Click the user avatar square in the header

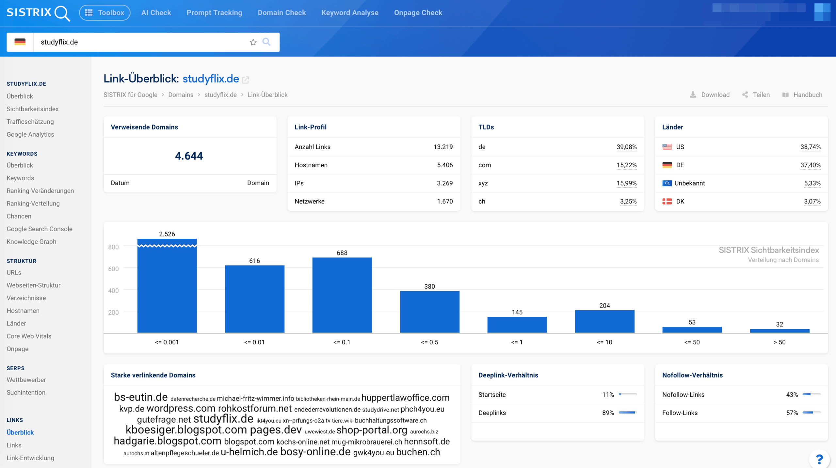[x=822, y=12]
